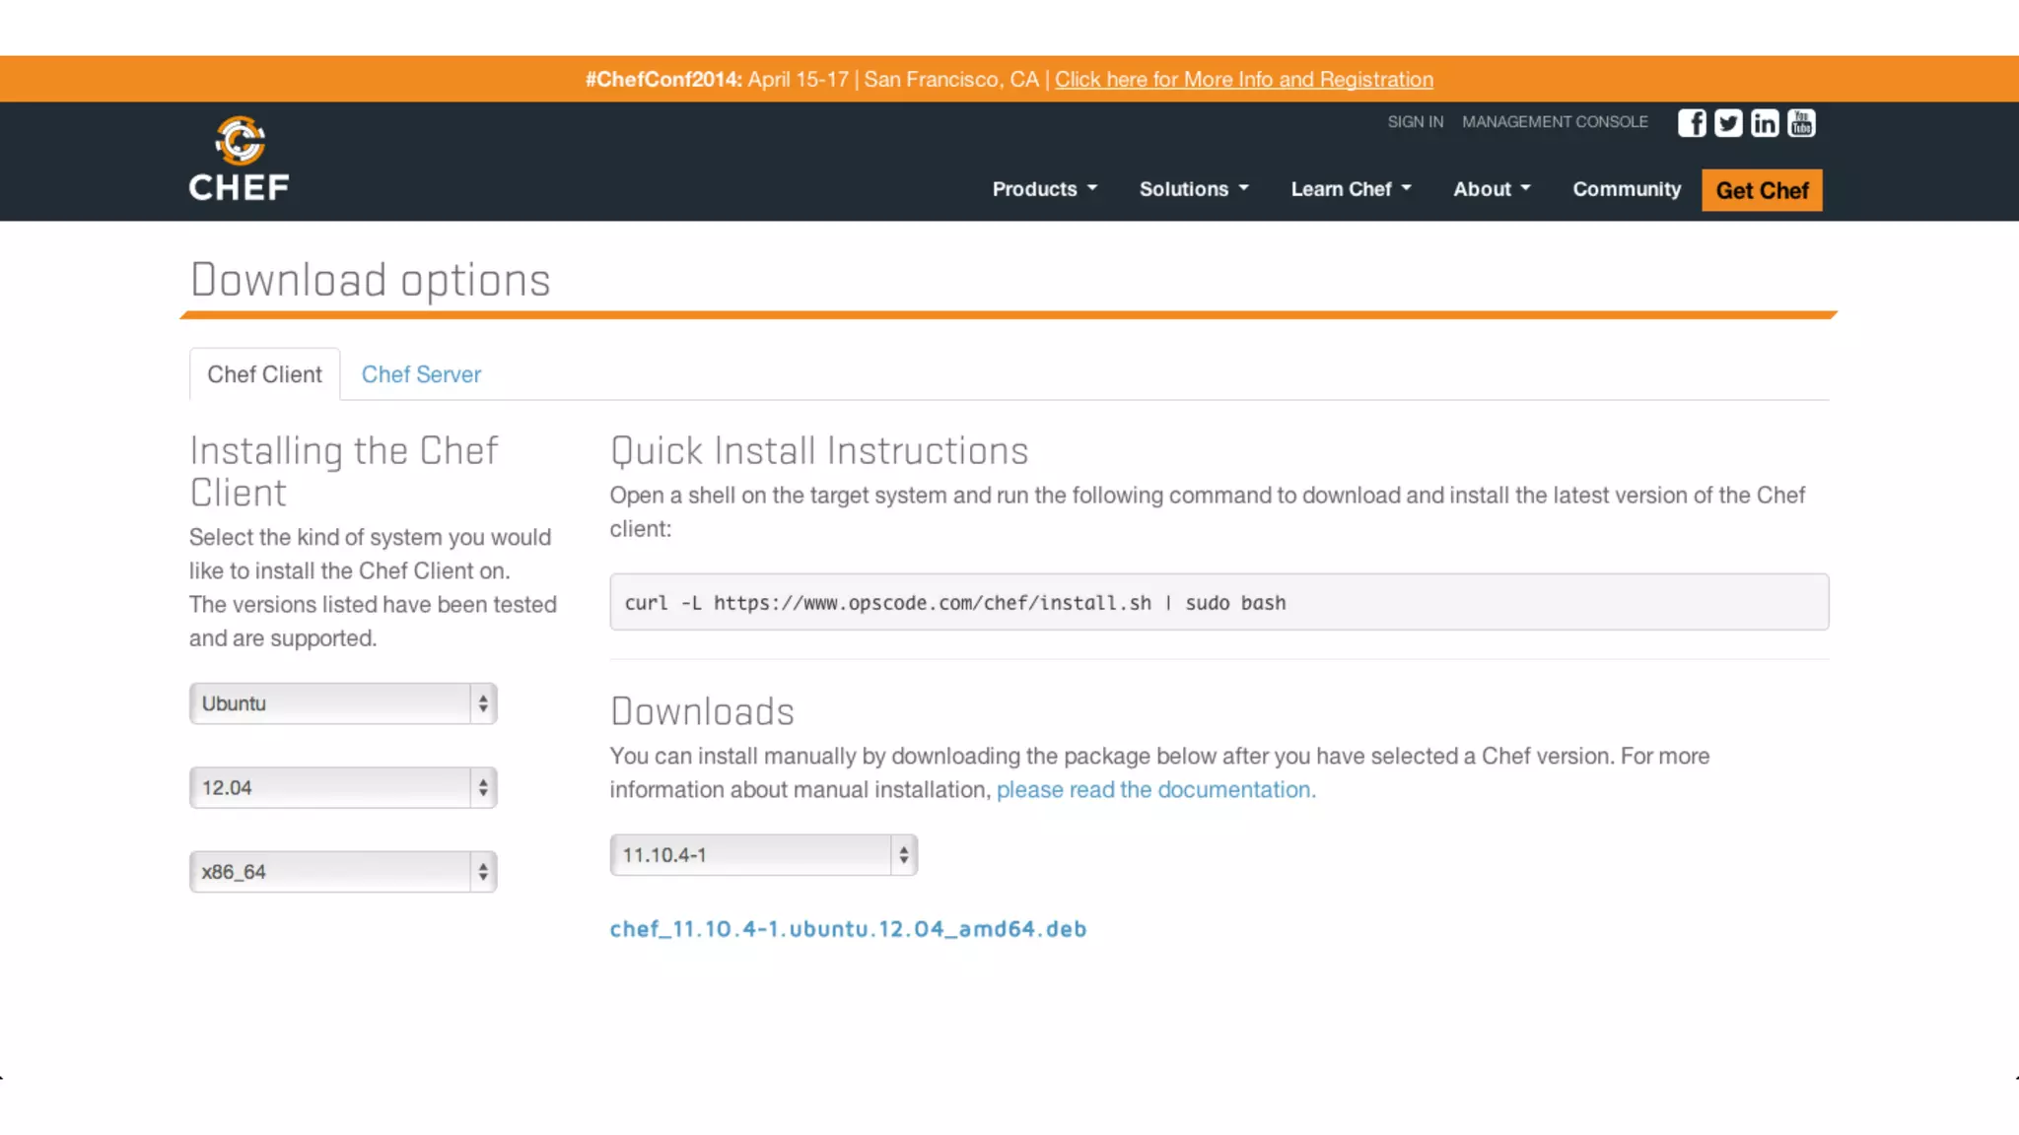Expand the About navigation menu
2019x1135 pixels.
coord(1492,189)
